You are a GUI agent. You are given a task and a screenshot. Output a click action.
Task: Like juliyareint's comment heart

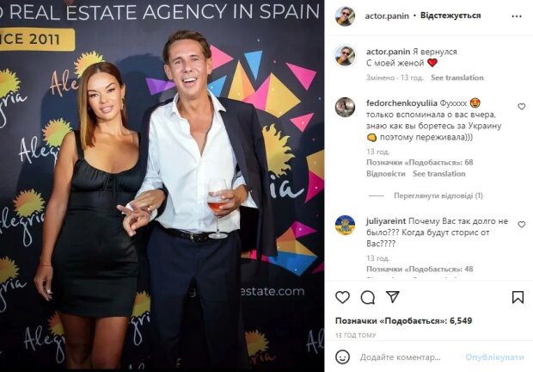pos(521,224)
